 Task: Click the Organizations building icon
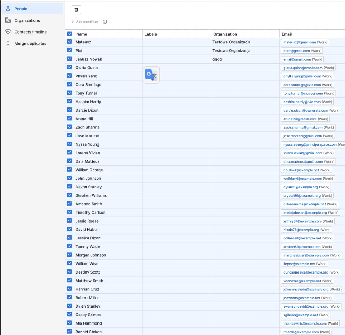8,20
